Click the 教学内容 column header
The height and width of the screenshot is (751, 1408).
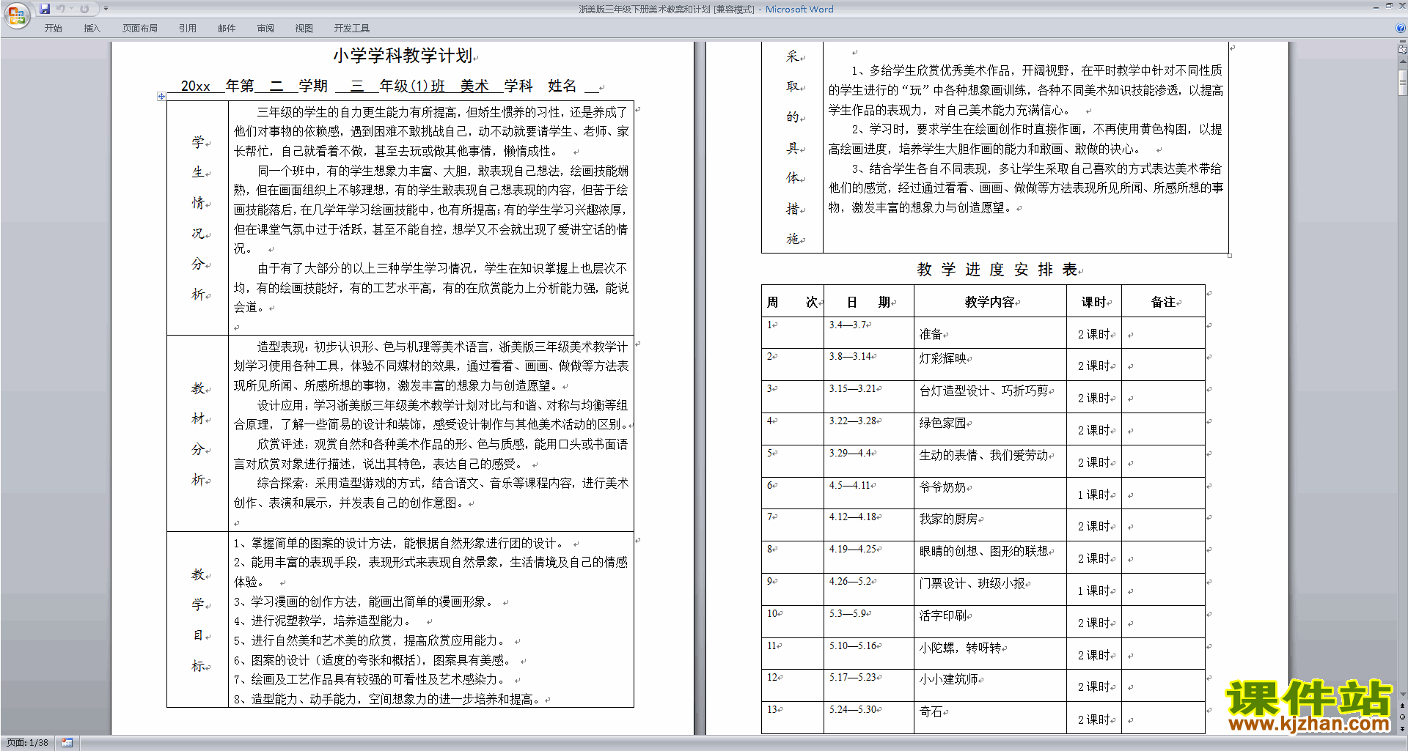990,302
